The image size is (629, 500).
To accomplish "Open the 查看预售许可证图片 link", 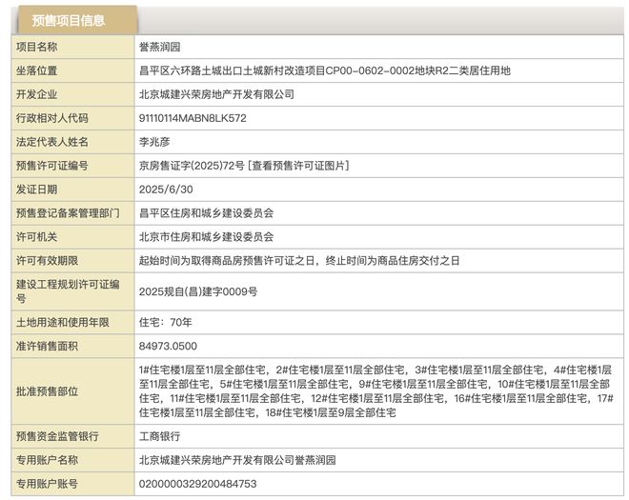I will coord(300,166).
